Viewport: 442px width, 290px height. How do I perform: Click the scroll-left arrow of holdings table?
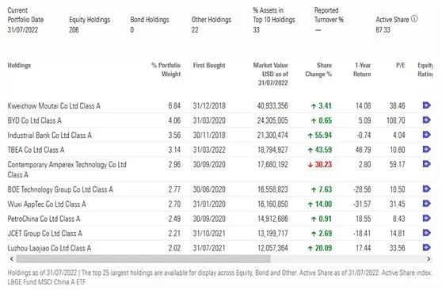pos(12,258)
